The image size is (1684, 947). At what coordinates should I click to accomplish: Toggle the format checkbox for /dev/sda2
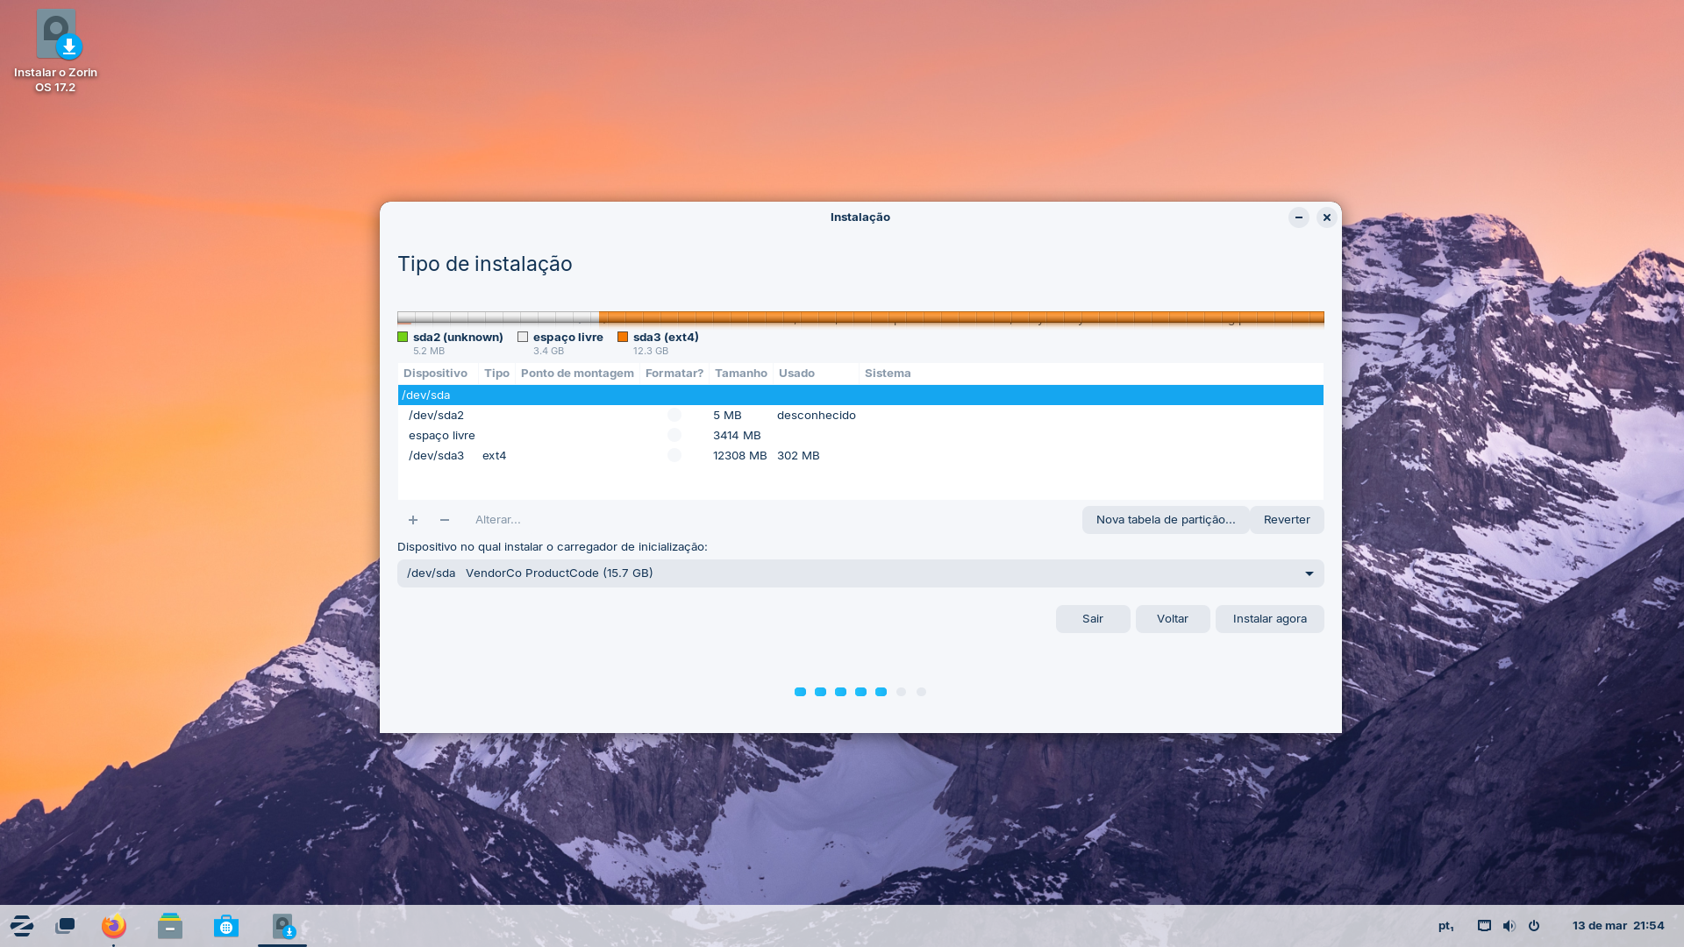click(x=674, y=416)
